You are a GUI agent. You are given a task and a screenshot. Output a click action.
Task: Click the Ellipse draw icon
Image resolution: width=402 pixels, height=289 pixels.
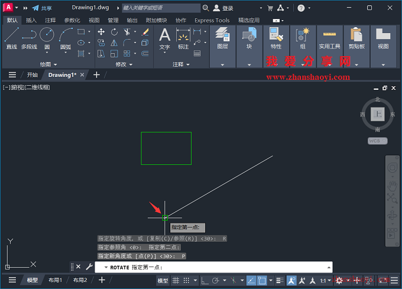(x=81, y=43)
